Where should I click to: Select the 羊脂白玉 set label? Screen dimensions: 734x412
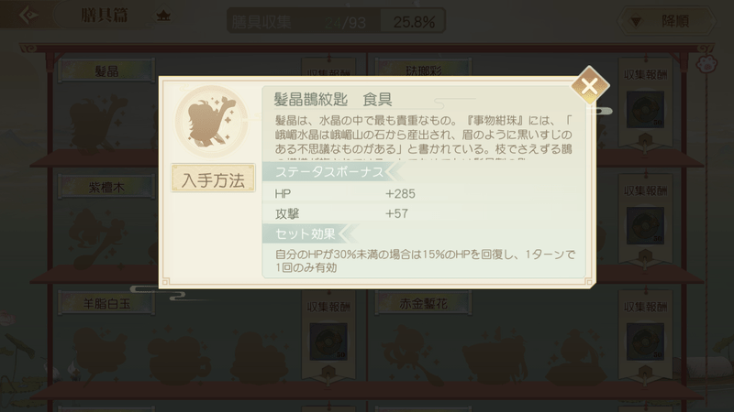click(x=106, y=304)
